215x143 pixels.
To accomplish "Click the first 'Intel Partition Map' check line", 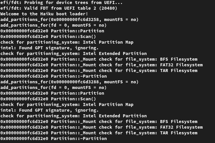I will pyautogui.click(x=67, y=42).
